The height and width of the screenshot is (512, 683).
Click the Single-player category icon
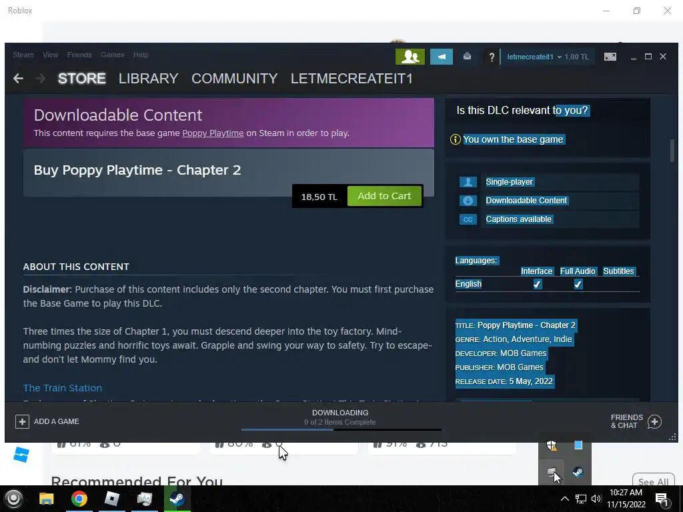click(468, 182)
